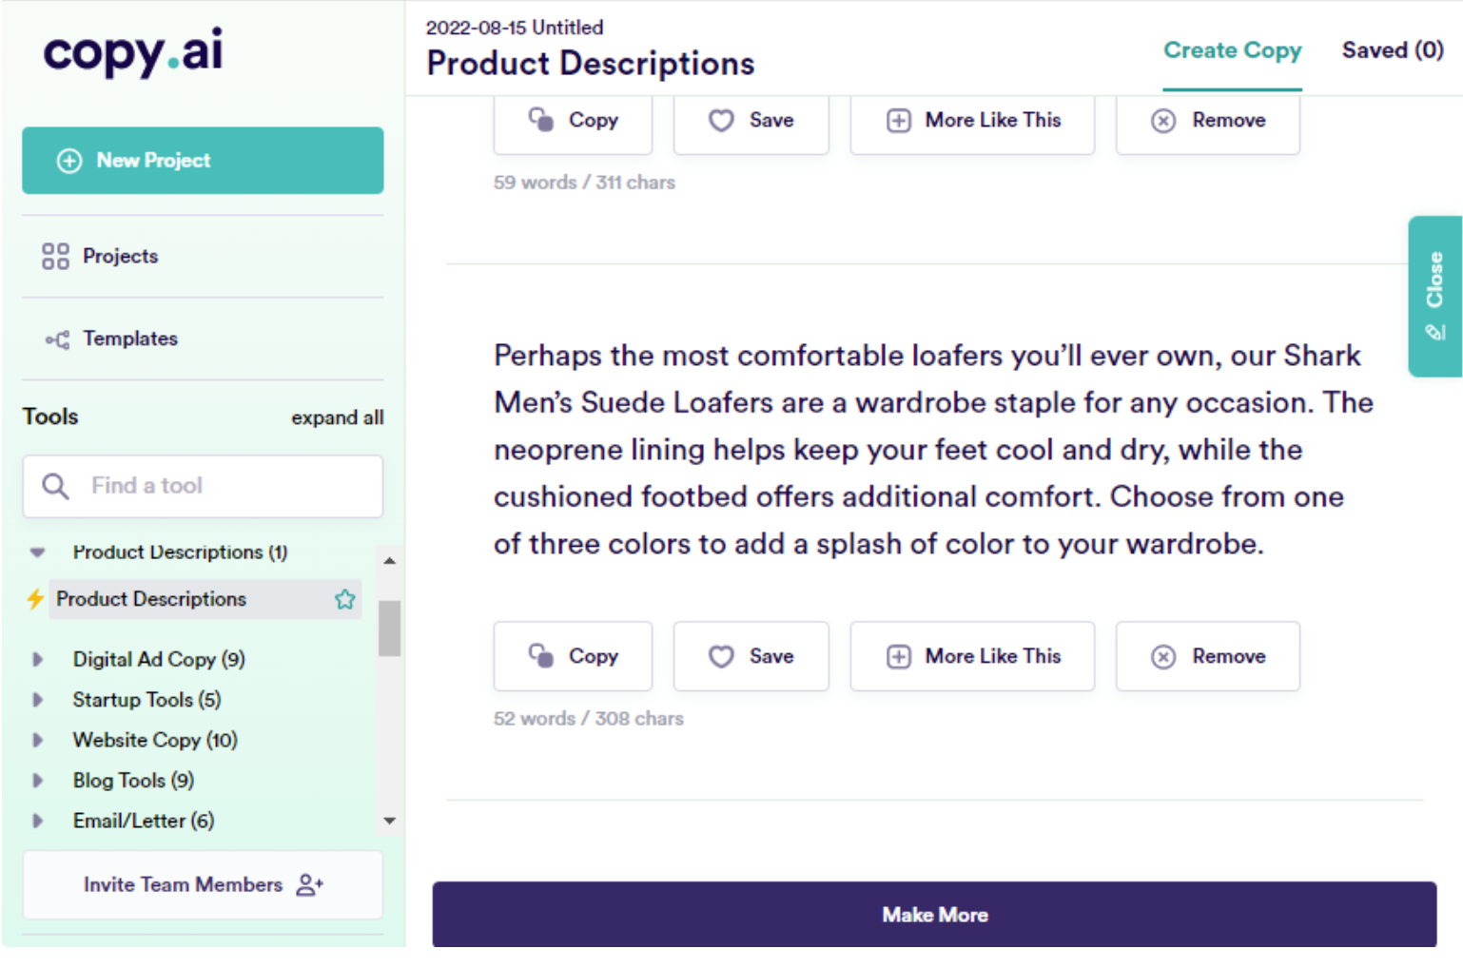The width and height of the screenshot is (1463, 968).
Task: Click the star icon beside Product Descriptions
Action: pyautogui.click(x=344, y=599)
